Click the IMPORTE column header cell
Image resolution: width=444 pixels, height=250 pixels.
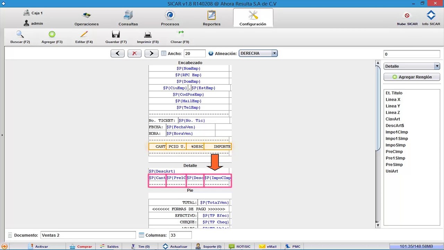coord(217,147)
